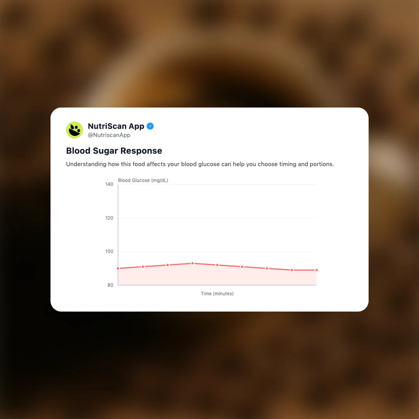Screen dimensions: 419x419
Task: Click the NutriScan App avatar logo
Action: pos(74,130)
